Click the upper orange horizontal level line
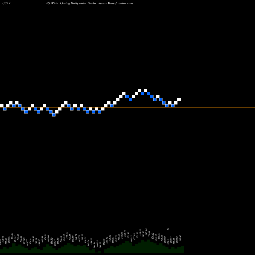The image size is (255, 255). pyautogui.click(x=127, y=92)
